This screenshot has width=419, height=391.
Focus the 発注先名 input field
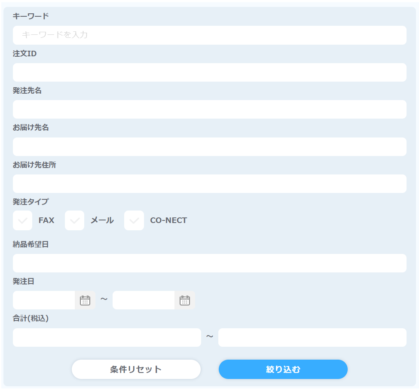click(210, 109)
